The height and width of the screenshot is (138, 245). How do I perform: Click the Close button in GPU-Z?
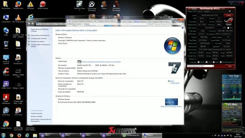tap(230, 66)
